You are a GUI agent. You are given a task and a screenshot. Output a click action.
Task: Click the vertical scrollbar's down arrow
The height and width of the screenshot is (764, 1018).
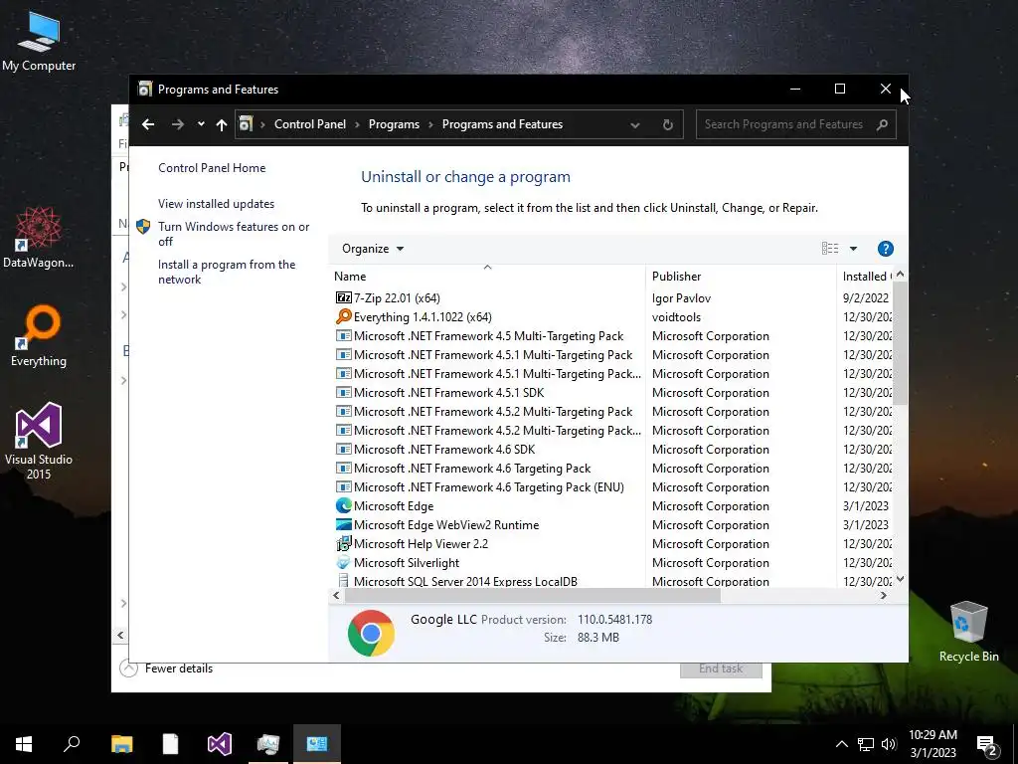[x=900, y=579]
